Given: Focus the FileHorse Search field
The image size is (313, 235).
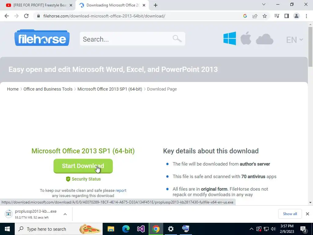Looking at the screenshot, I should (x=133, y=39).
